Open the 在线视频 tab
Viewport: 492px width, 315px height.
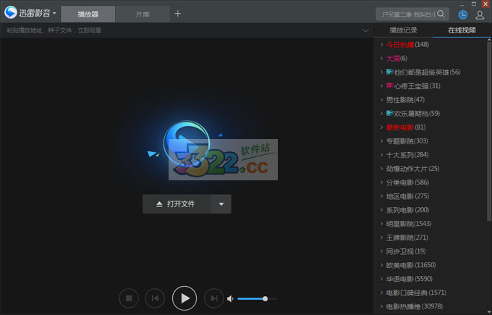tap(462, 30)
